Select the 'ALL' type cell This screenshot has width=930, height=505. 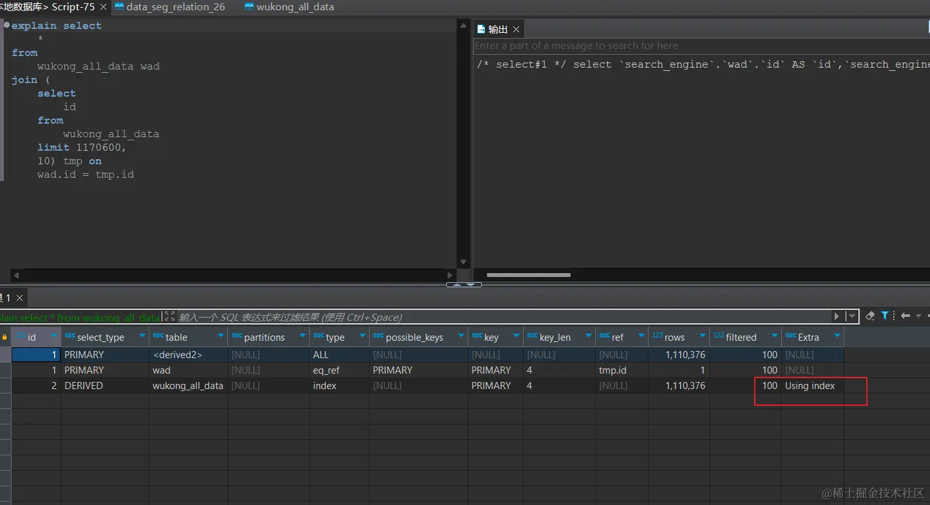(x=339, y=355)
